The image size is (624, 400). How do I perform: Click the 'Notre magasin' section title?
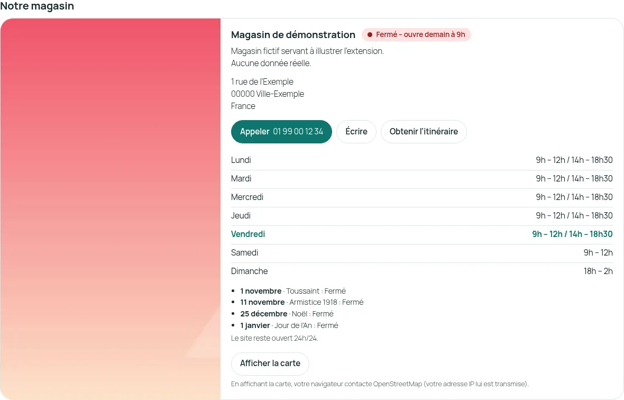(37, 6)
